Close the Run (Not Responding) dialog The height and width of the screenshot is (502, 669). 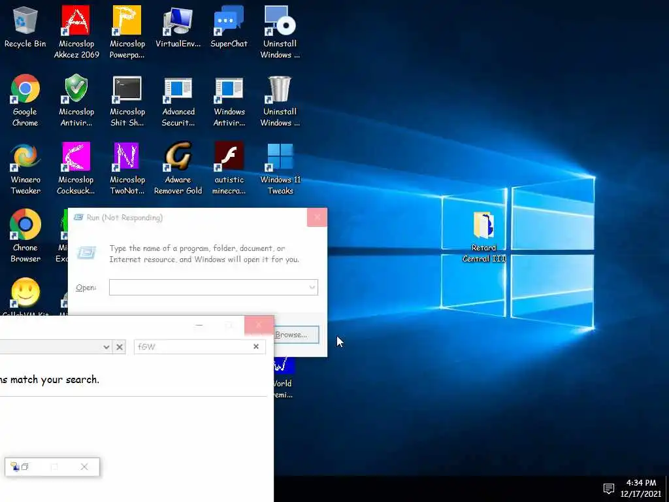tap(317, 217)
